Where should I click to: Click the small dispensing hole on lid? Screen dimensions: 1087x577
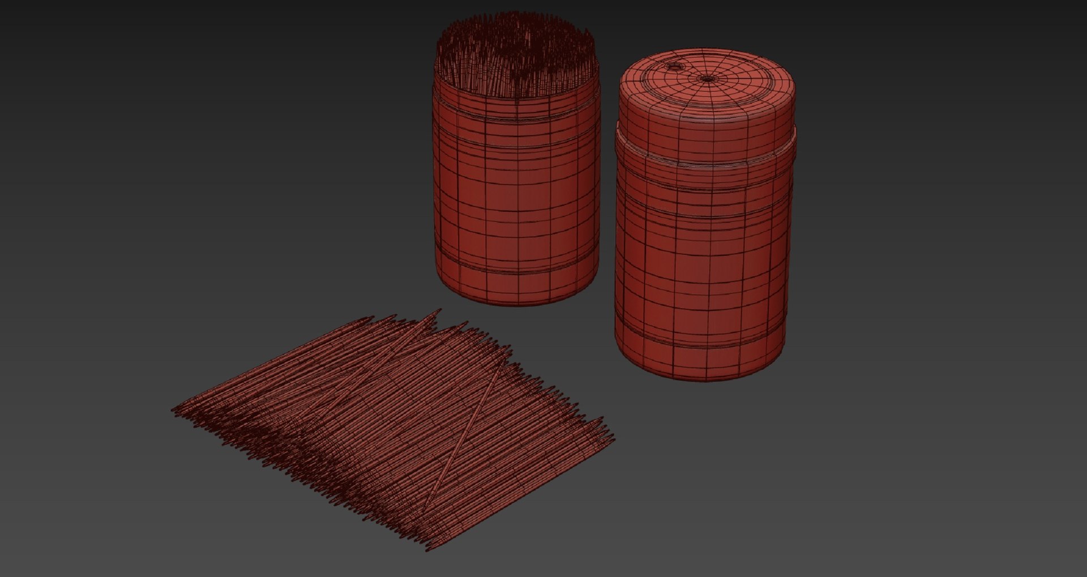pyautogui.click(x=675, y=67)
